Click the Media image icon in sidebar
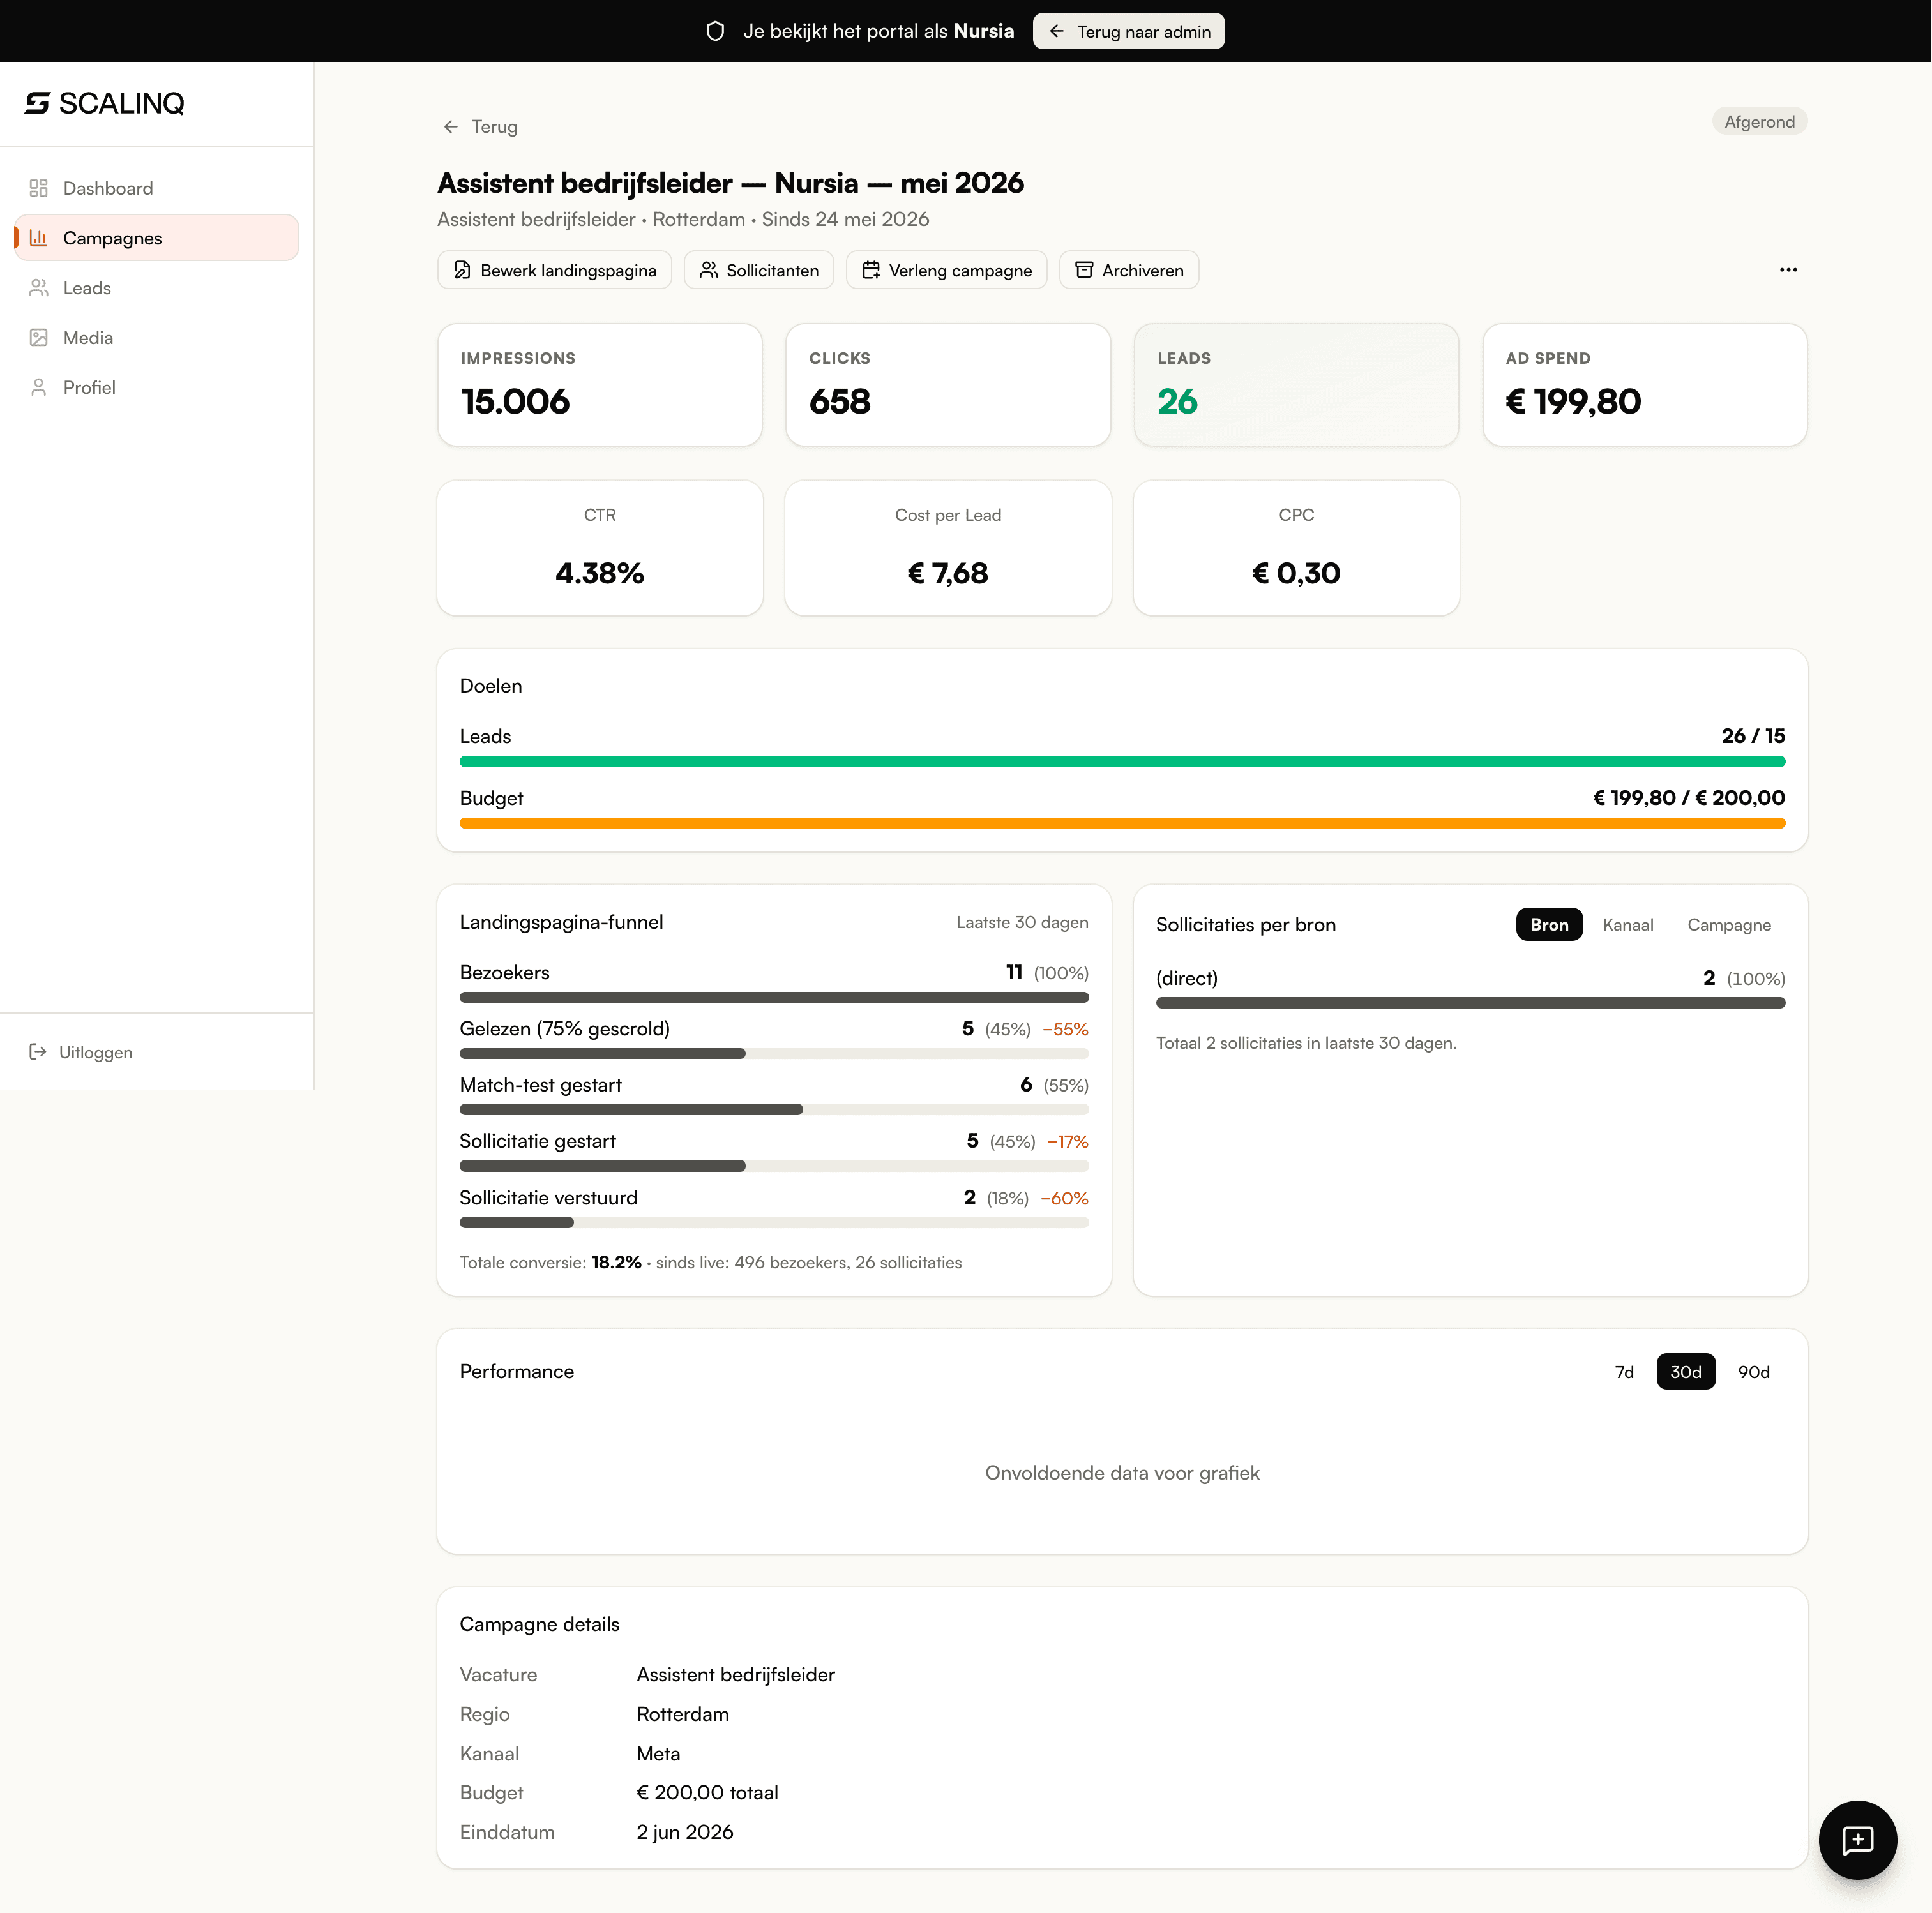This screenshot has width=1932, height=1913. click(39, 338)
